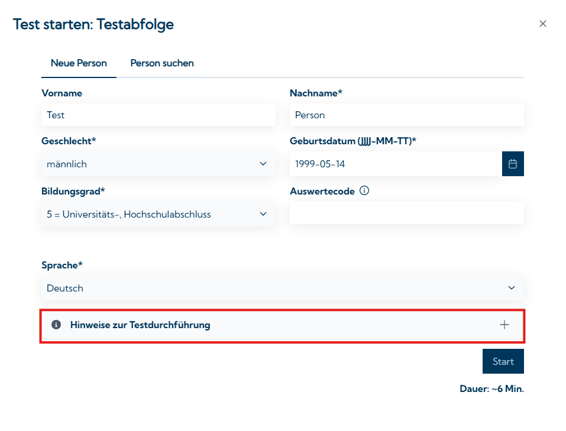Image resolution: width=566 pixels, height=431 pixels.
Task: Switch to the Neue Person tab
Action: click(79, 63)
